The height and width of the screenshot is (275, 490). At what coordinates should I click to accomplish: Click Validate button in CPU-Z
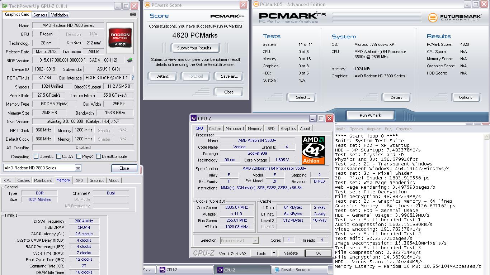pos(291,253)
